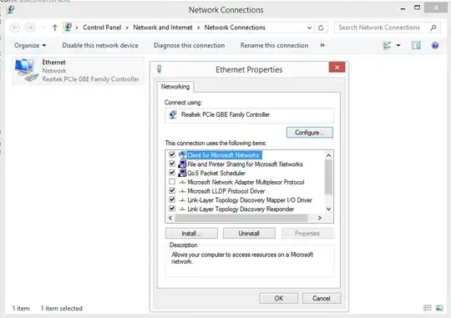Uncheck Client for Microsoft Networks checkbox
Image resolution: width=451 pixels, height=318 pixels.
pyautogui.click(x=172, y=154)
